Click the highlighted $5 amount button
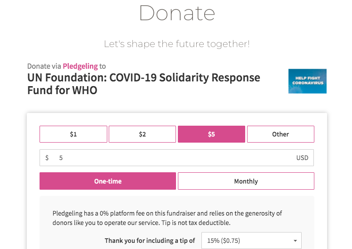Screen dimensions: 352x249 (x=211, y=134)
